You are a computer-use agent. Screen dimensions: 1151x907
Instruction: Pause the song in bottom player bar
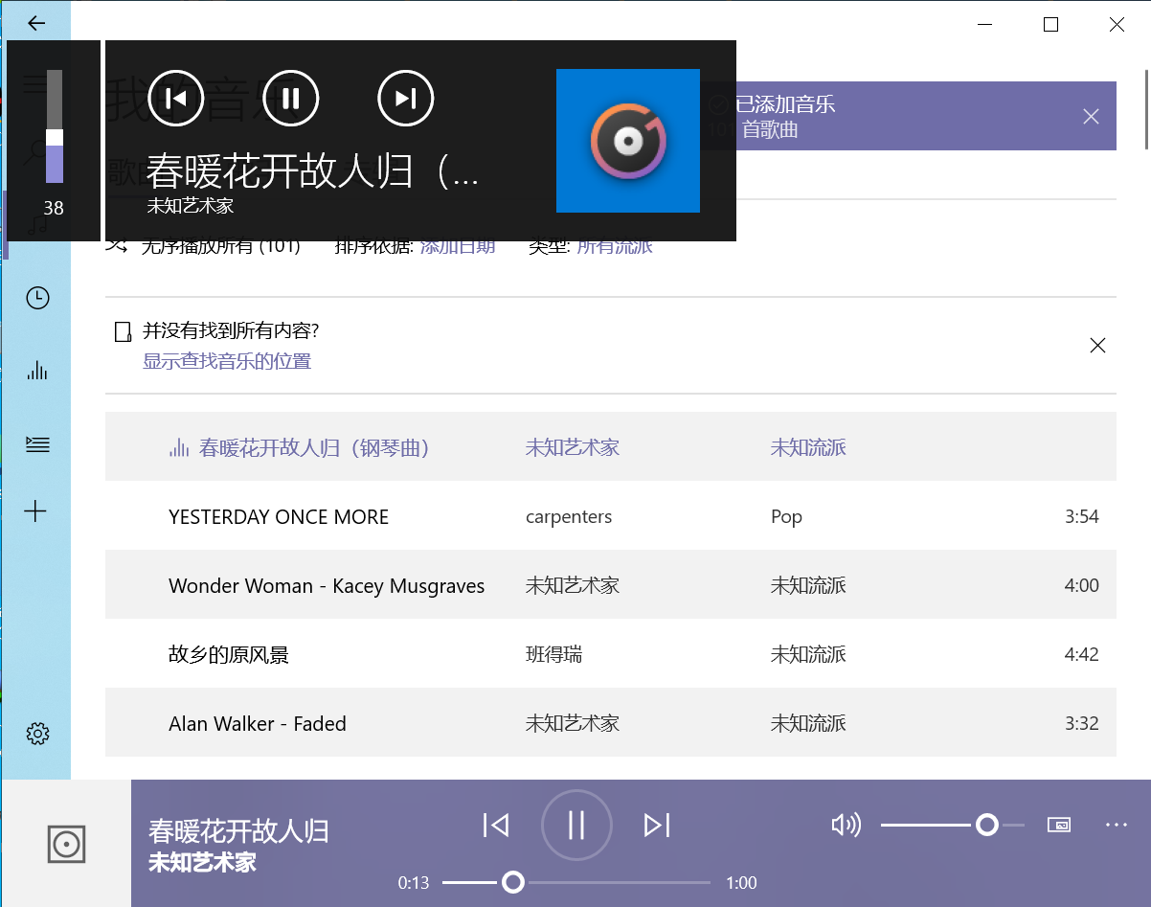(x=576, y=825)
